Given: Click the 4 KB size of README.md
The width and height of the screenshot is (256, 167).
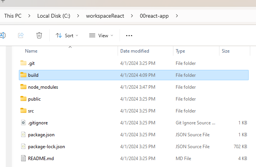Looking at the screenshot, I should [243, 159].
